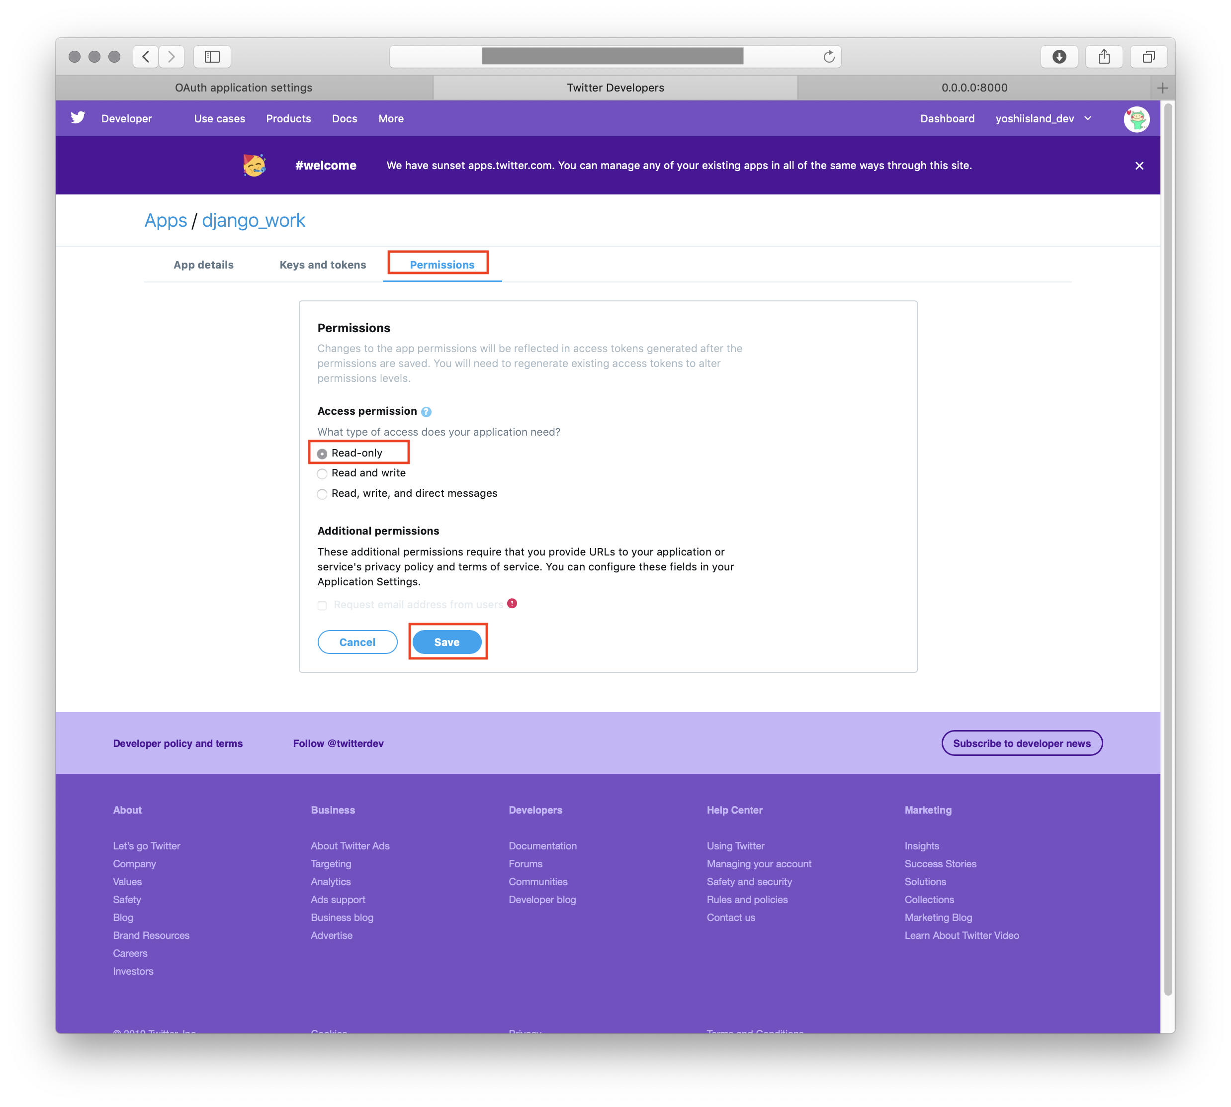Open Use cases menu

[220, 118]
